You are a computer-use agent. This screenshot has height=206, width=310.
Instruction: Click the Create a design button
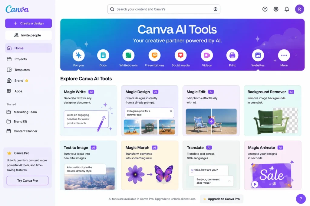pyautogui.click(x=28, y=23)
